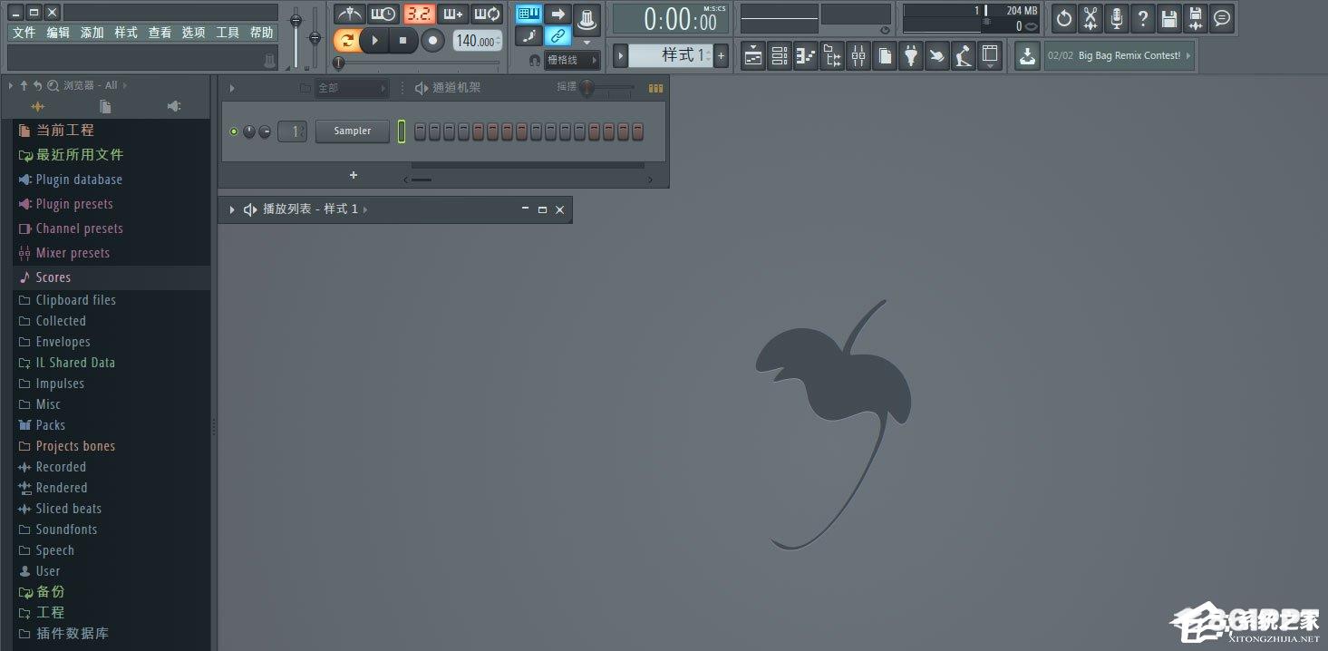Click the Sampler channel button
This screenshot has width=1328, height=651.
pyautogui.click(x=353, y=131)
